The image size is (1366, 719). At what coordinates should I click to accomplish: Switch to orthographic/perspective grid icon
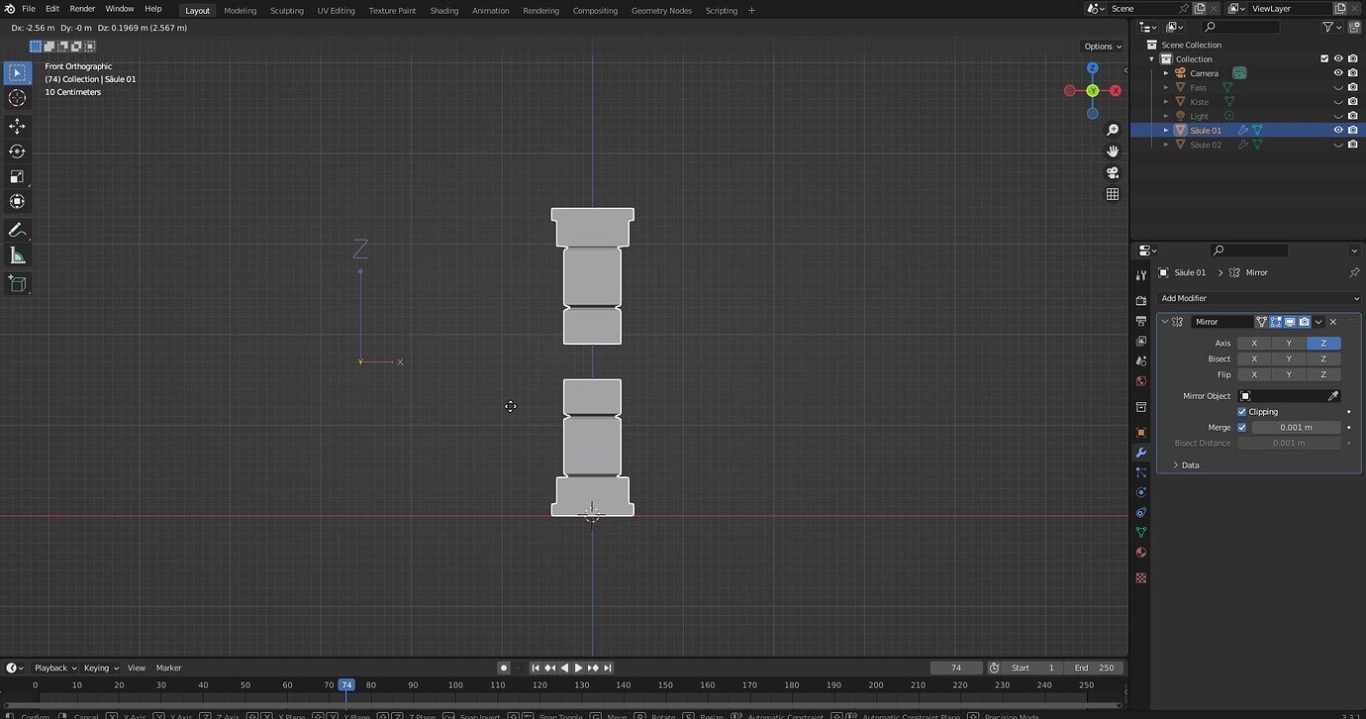pyautogui.click(x=1113, y=194)
